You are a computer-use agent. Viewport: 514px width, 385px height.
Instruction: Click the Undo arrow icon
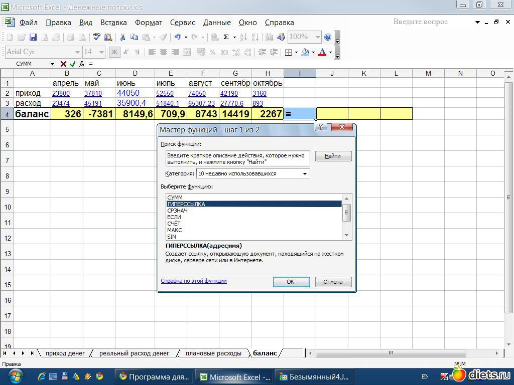(x=177, y=37)
